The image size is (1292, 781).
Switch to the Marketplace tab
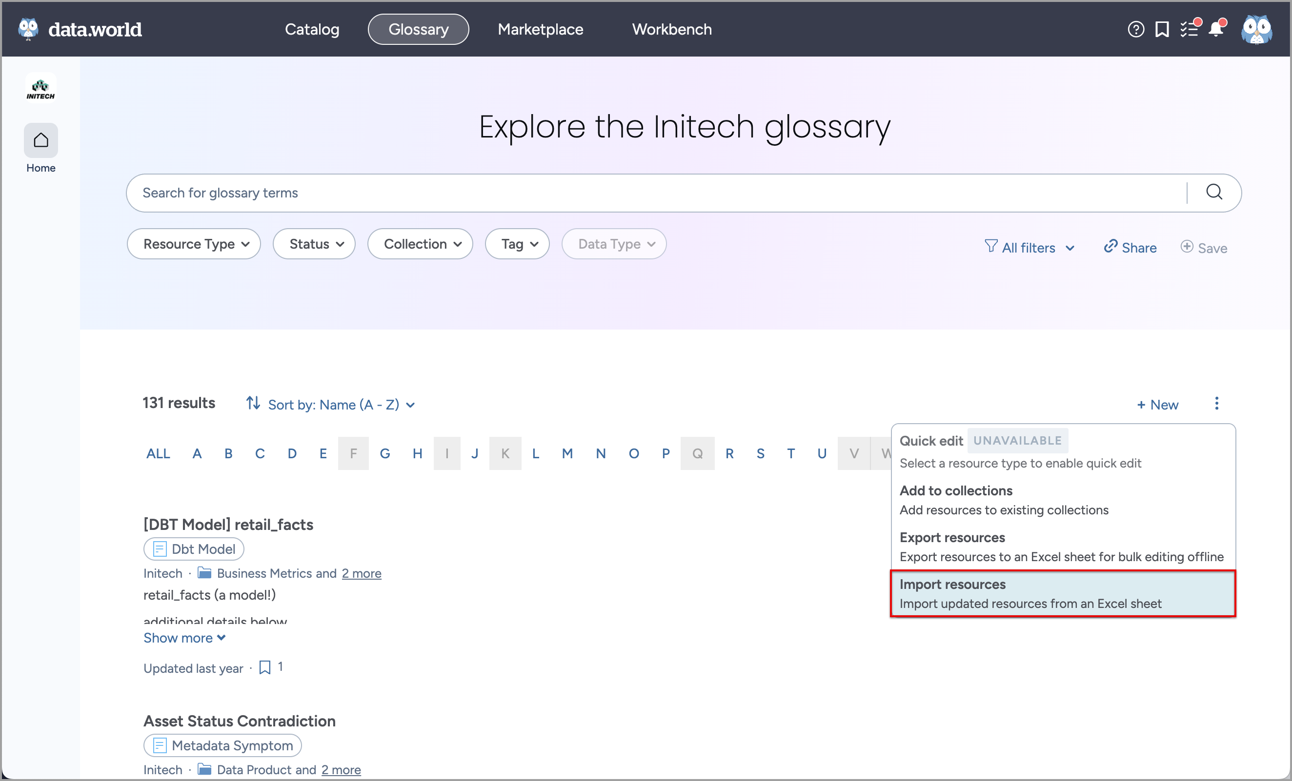(x=540, y=29)
